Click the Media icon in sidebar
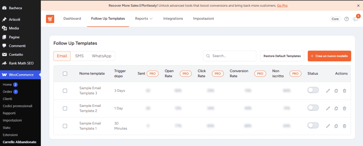Viewport: 363px width, 146px height. click(4, 28)
